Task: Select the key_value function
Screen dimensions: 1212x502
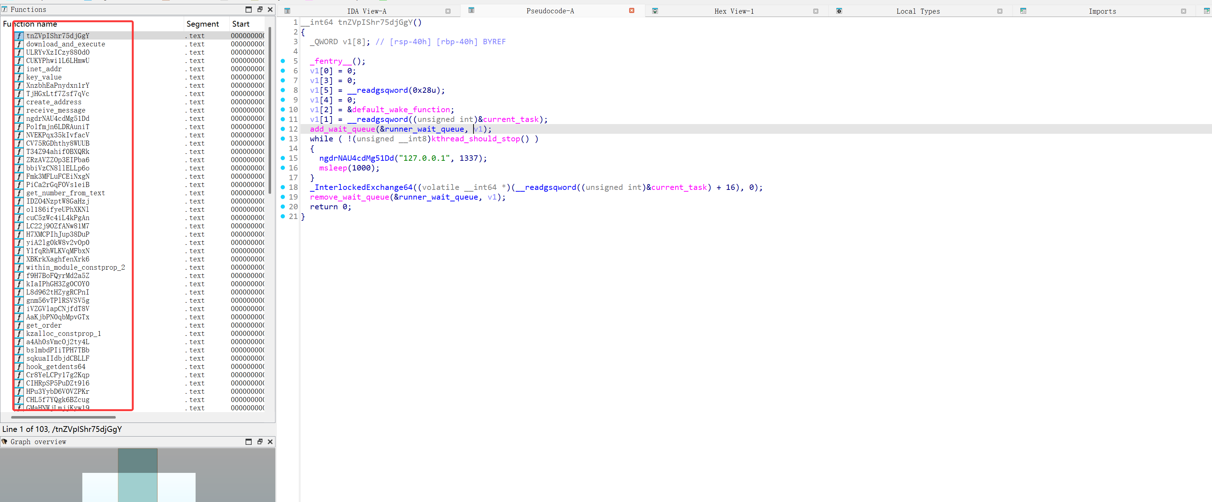Action: click(x=44, y=77)
